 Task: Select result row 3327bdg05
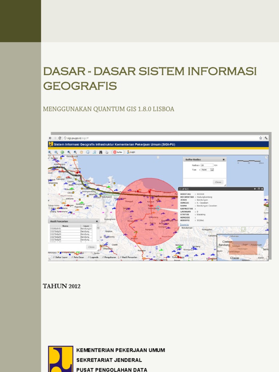point(71,240)
